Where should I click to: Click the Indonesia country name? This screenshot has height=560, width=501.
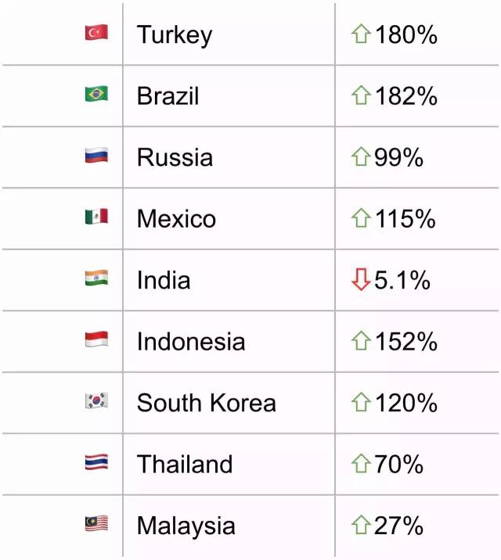point(190,342)
